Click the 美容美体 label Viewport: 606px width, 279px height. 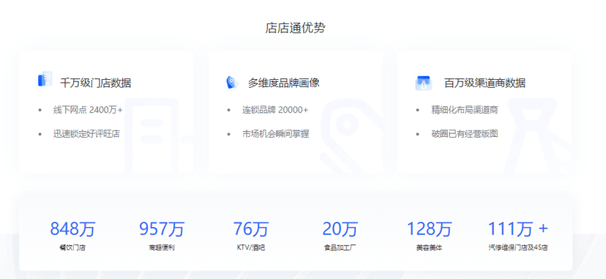(429, 248)
